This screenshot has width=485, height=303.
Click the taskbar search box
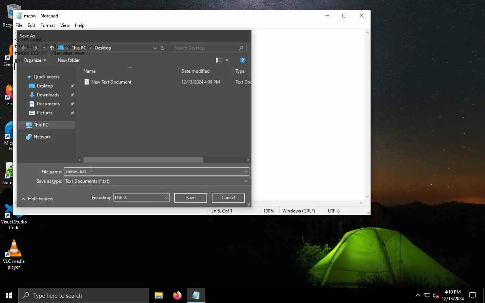click(x=83, y=295)
